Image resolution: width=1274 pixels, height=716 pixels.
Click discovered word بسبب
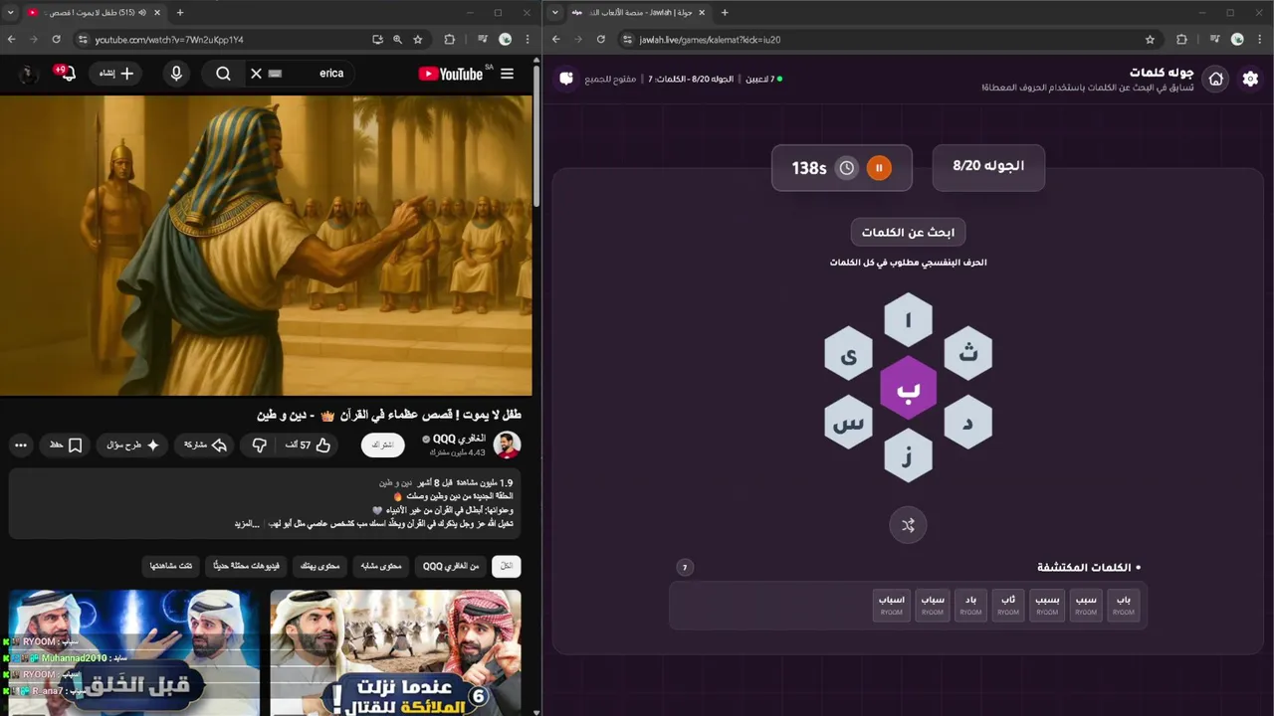tap(1047, 606)
